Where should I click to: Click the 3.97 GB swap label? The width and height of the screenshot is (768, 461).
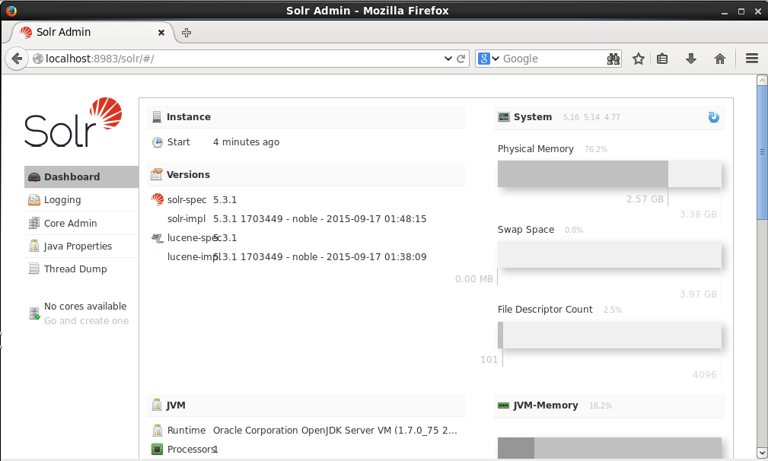click(x=698, y=294)
